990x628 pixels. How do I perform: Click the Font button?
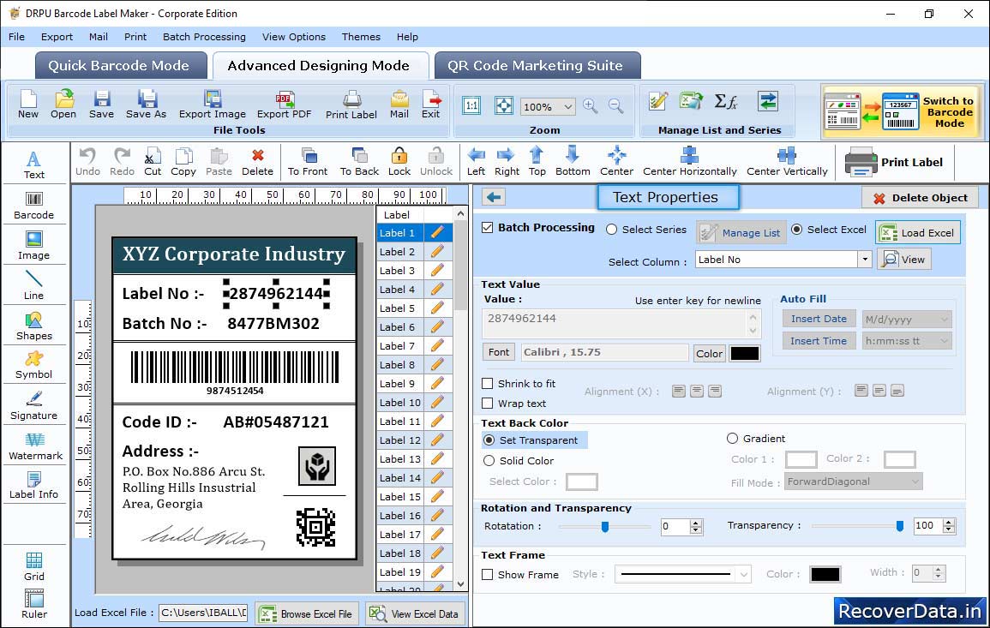tap(499, 352)
